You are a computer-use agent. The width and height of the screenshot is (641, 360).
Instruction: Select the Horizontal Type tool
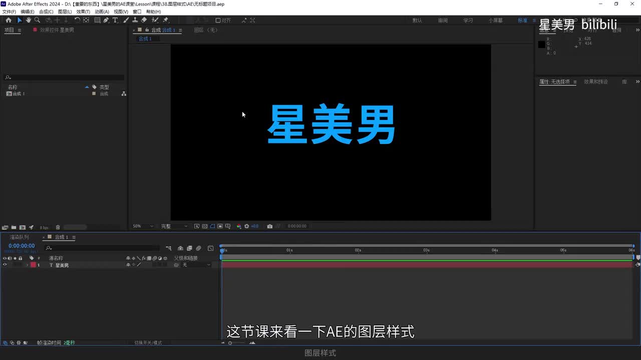[115, 20]
